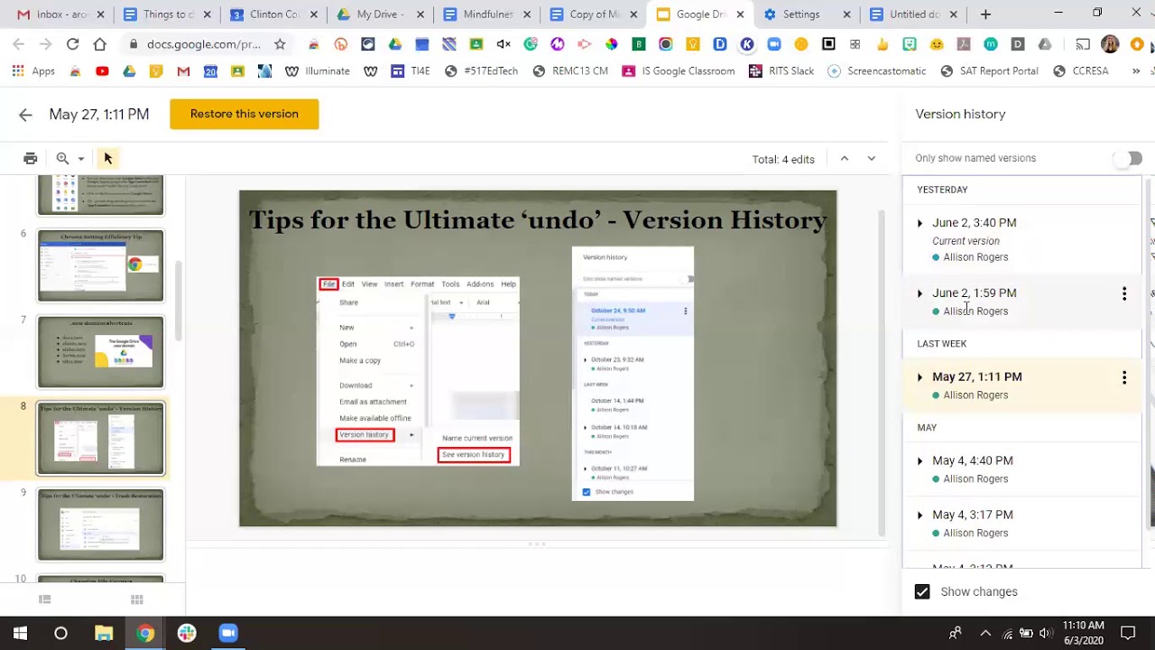Open File Explorer from the taskbar
This screenshot has height=650, width=1155.
(x=104, y=633)
